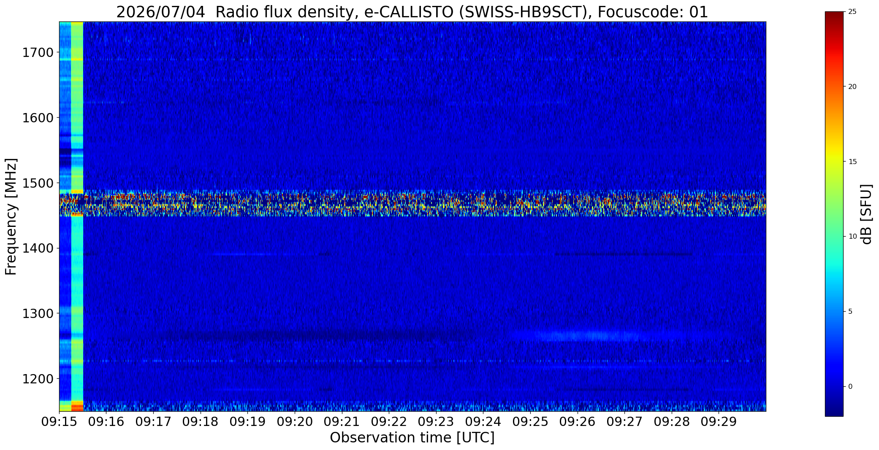Click the 1700 frequency tick label
Image resolution: width=879 pixels, height=450 pixels.
[x=38, y=53]
